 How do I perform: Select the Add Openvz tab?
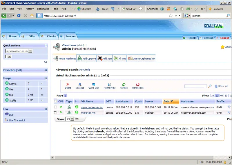coord(87,59)
